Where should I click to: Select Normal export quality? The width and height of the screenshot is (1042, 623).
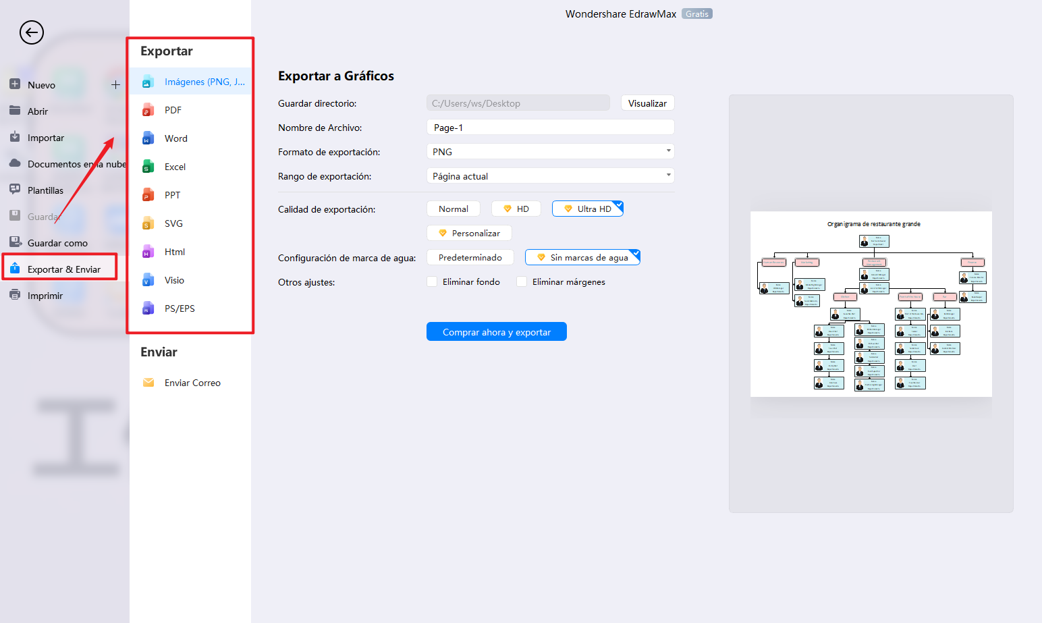[x=453, y=209]
